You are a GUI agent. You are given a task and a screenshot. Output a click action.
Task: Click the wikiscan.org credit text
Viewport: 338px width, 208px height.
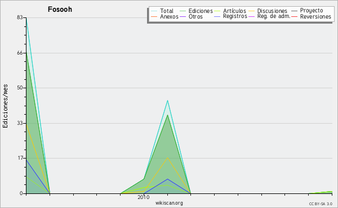[169, 203]
